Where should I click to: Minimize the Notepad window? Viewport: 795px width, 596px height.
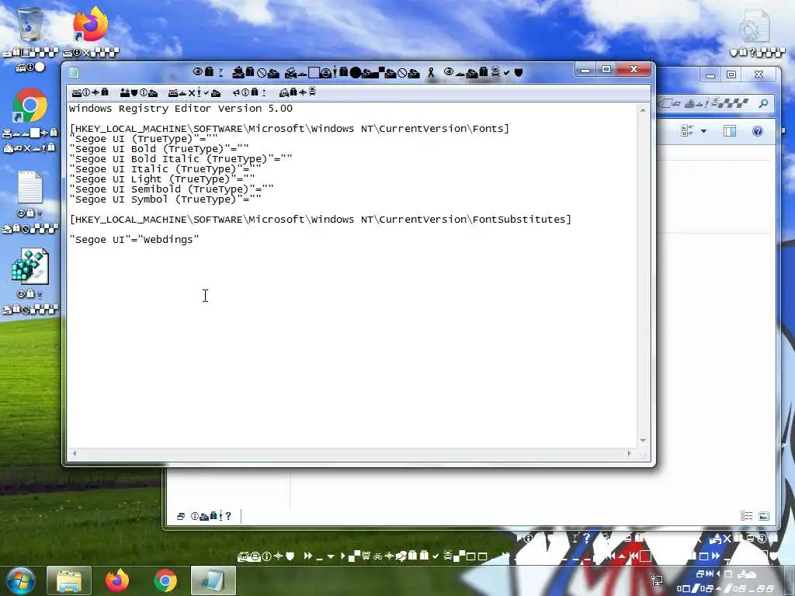pyautogui.click(x=585, y=69)
